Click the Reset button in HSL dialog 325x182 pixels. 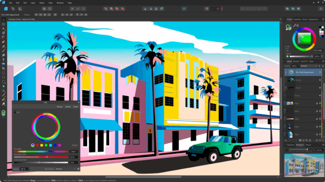pyautogui.click(x=76, y=107)
